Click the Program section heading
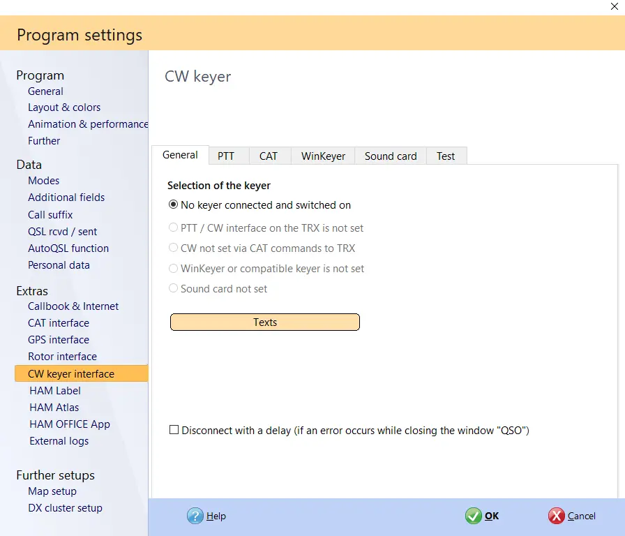The width and height of the screenshot is (625, 536). click(x=40, y=75)
